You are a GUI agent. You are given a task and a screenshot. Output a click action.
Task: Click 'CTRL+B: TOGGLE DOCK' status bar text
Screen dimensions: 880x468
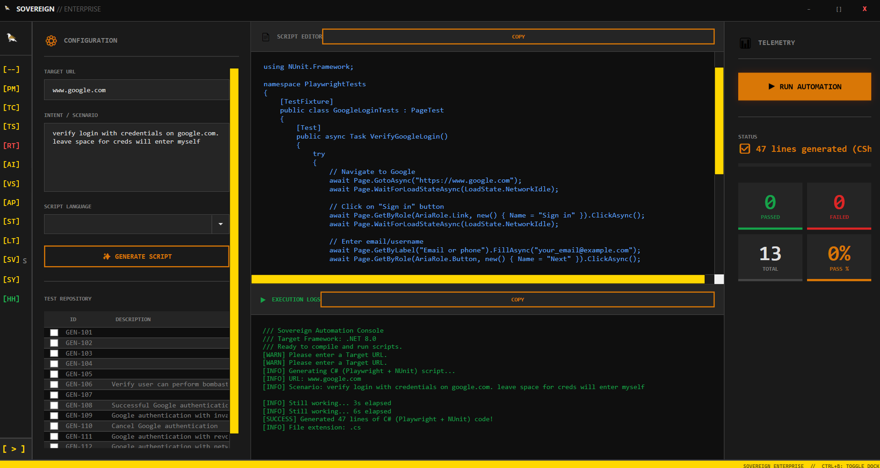(850, 465)
